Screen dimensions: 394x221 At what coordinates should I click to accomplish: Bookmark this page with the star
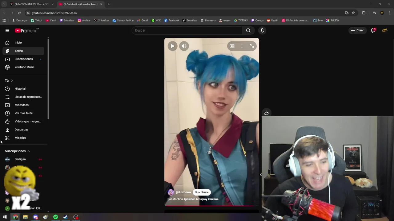[353, 13]
